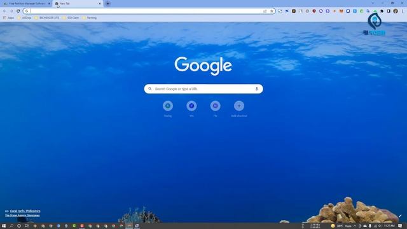Show hidden system tray icons chevron
This screenshot has width=407, height=229.
(355, 226)
